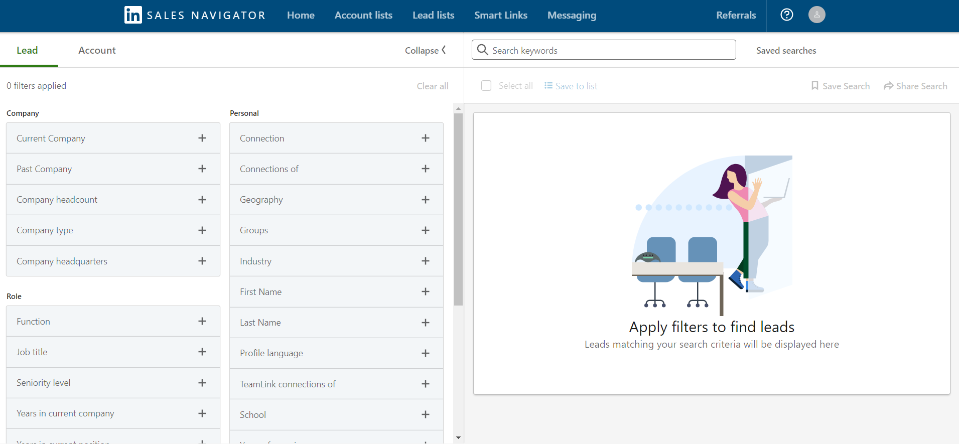Screen dimensions: 959x444
Task: Add Job title filter plus icon
Action: [x=202, y=352]
